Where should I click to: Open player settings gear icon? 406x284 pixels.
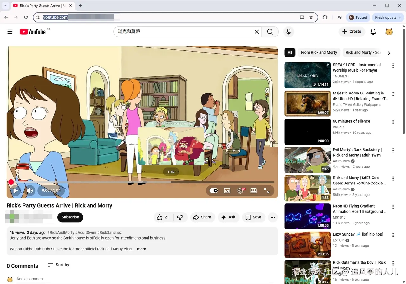pos(240,190)
